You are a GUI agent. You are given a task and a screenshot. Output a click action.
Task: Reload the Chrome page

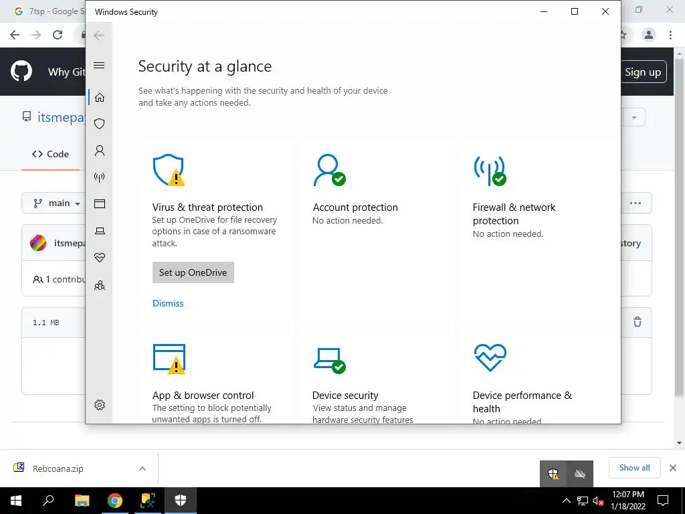pos(58,35)
